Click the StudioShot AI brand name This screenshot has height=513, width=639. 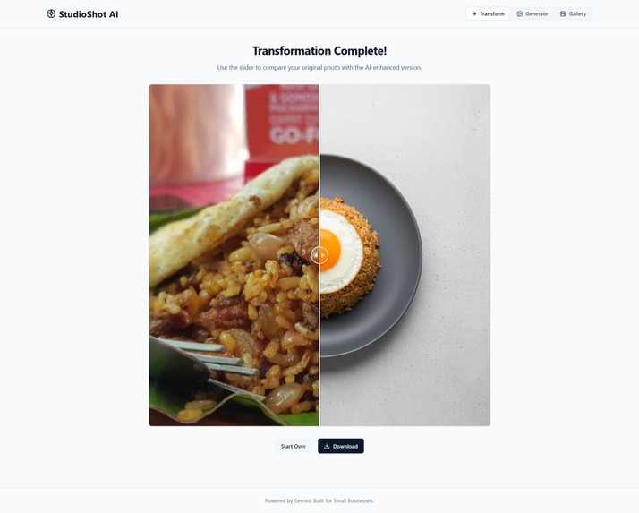89,14
